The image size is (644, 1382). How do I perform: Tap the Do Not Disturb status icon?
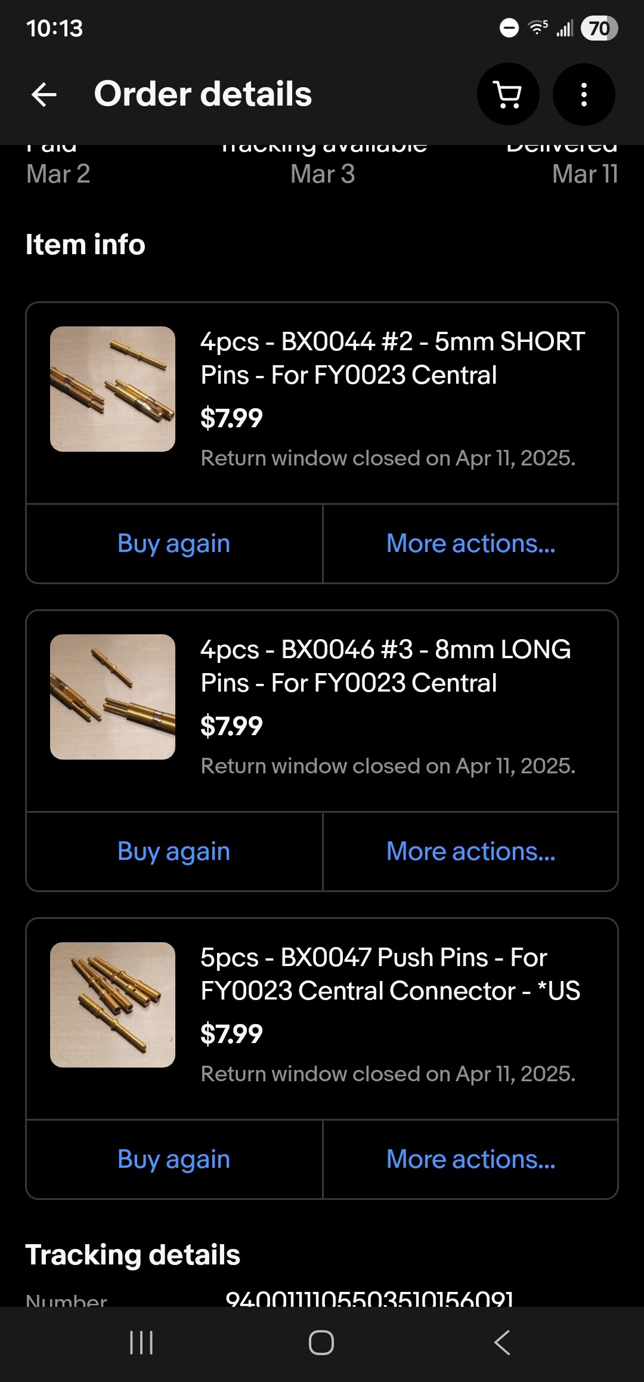coord(509,28)
